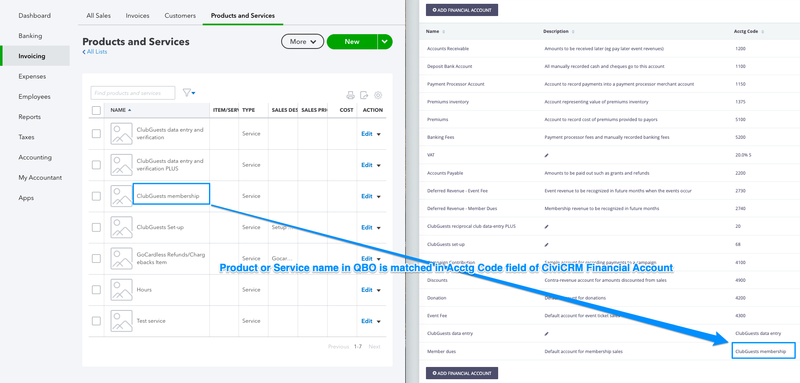Expand Edit dropdown arrow for ClubGuests Set-up
Image resolution: width=800 pixels, height=383 pixels.
point(379,228)
